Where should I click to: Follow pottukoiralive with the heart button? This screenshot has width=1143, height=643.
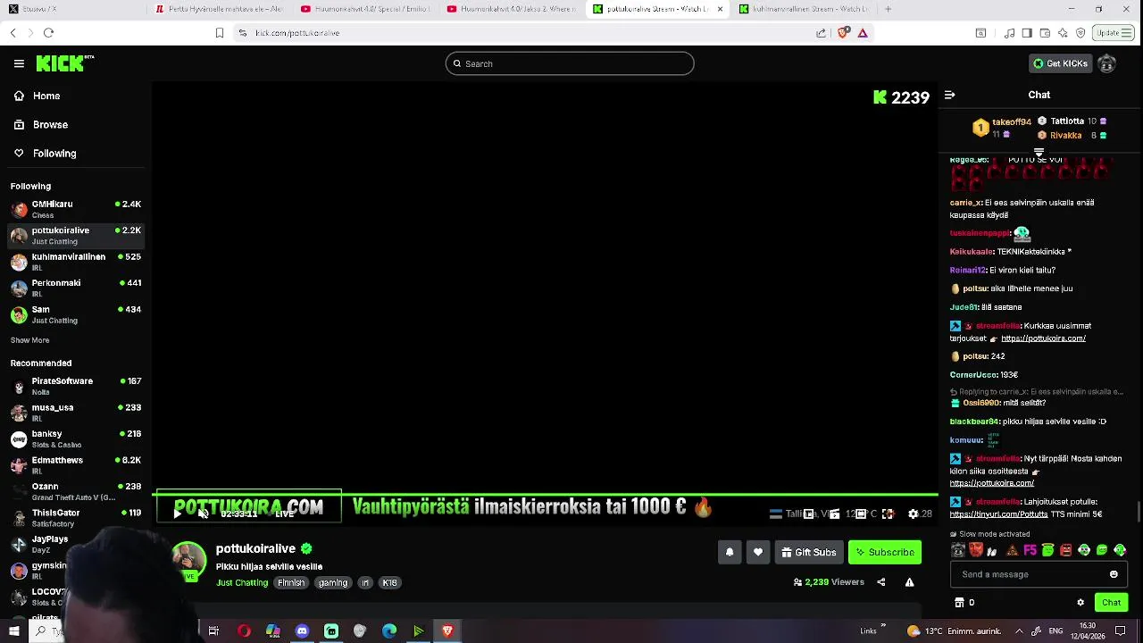(758, 552)
